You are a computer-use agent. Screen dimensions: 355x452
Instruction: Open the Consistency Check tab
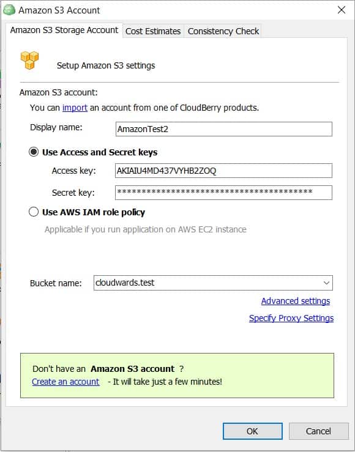[223, 31]
